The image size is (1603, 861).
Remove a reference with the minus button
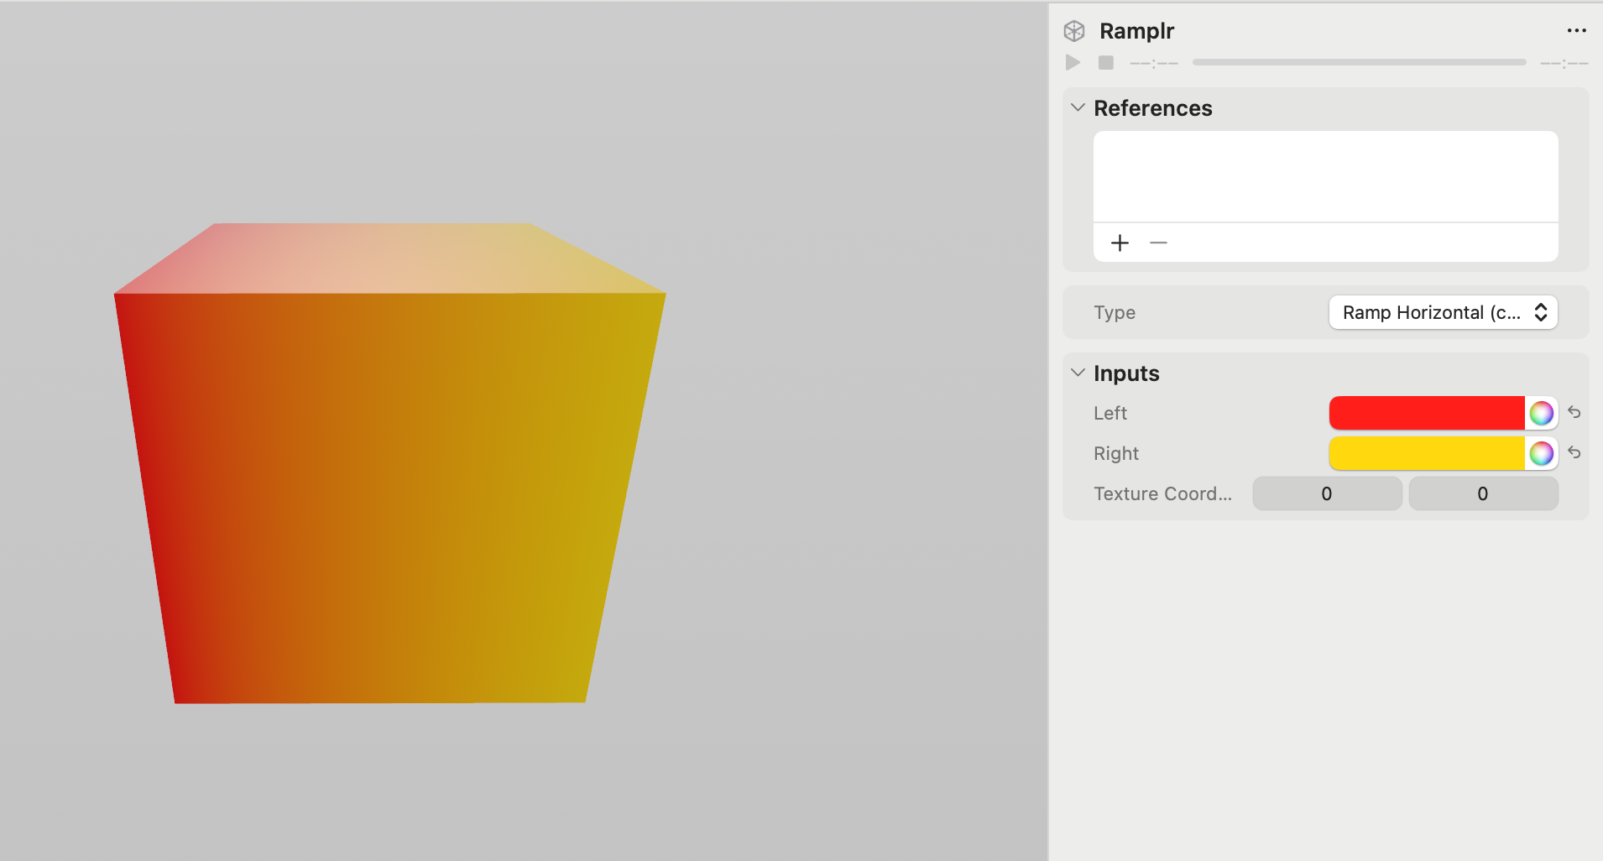tap(1159, 243)
